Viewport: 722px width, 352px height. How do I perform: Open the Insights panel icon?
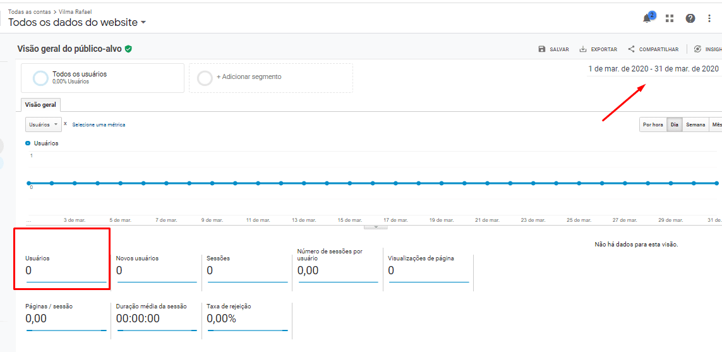[x=697, y=49]
